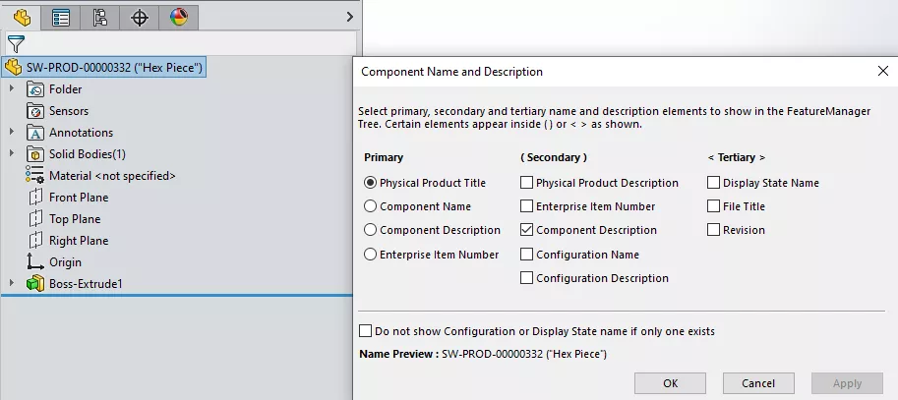Expand the Boss-Extrude1 feature node
Image resolution: width=898 pixels, height=400 pixels.
click(x=12, y=284)
